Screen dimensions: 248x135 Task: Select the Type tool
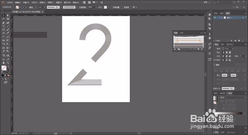[x=3, y=26]
